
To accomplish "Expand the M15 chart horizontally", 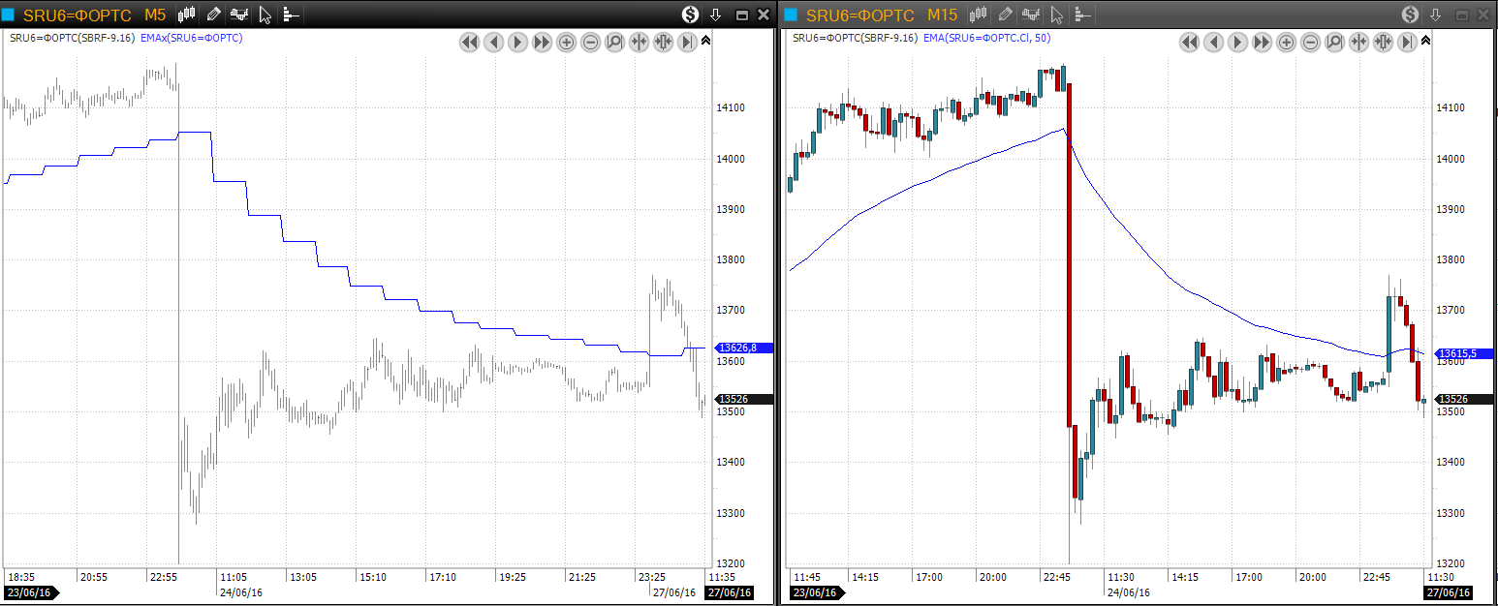I will click(1383, 43).
